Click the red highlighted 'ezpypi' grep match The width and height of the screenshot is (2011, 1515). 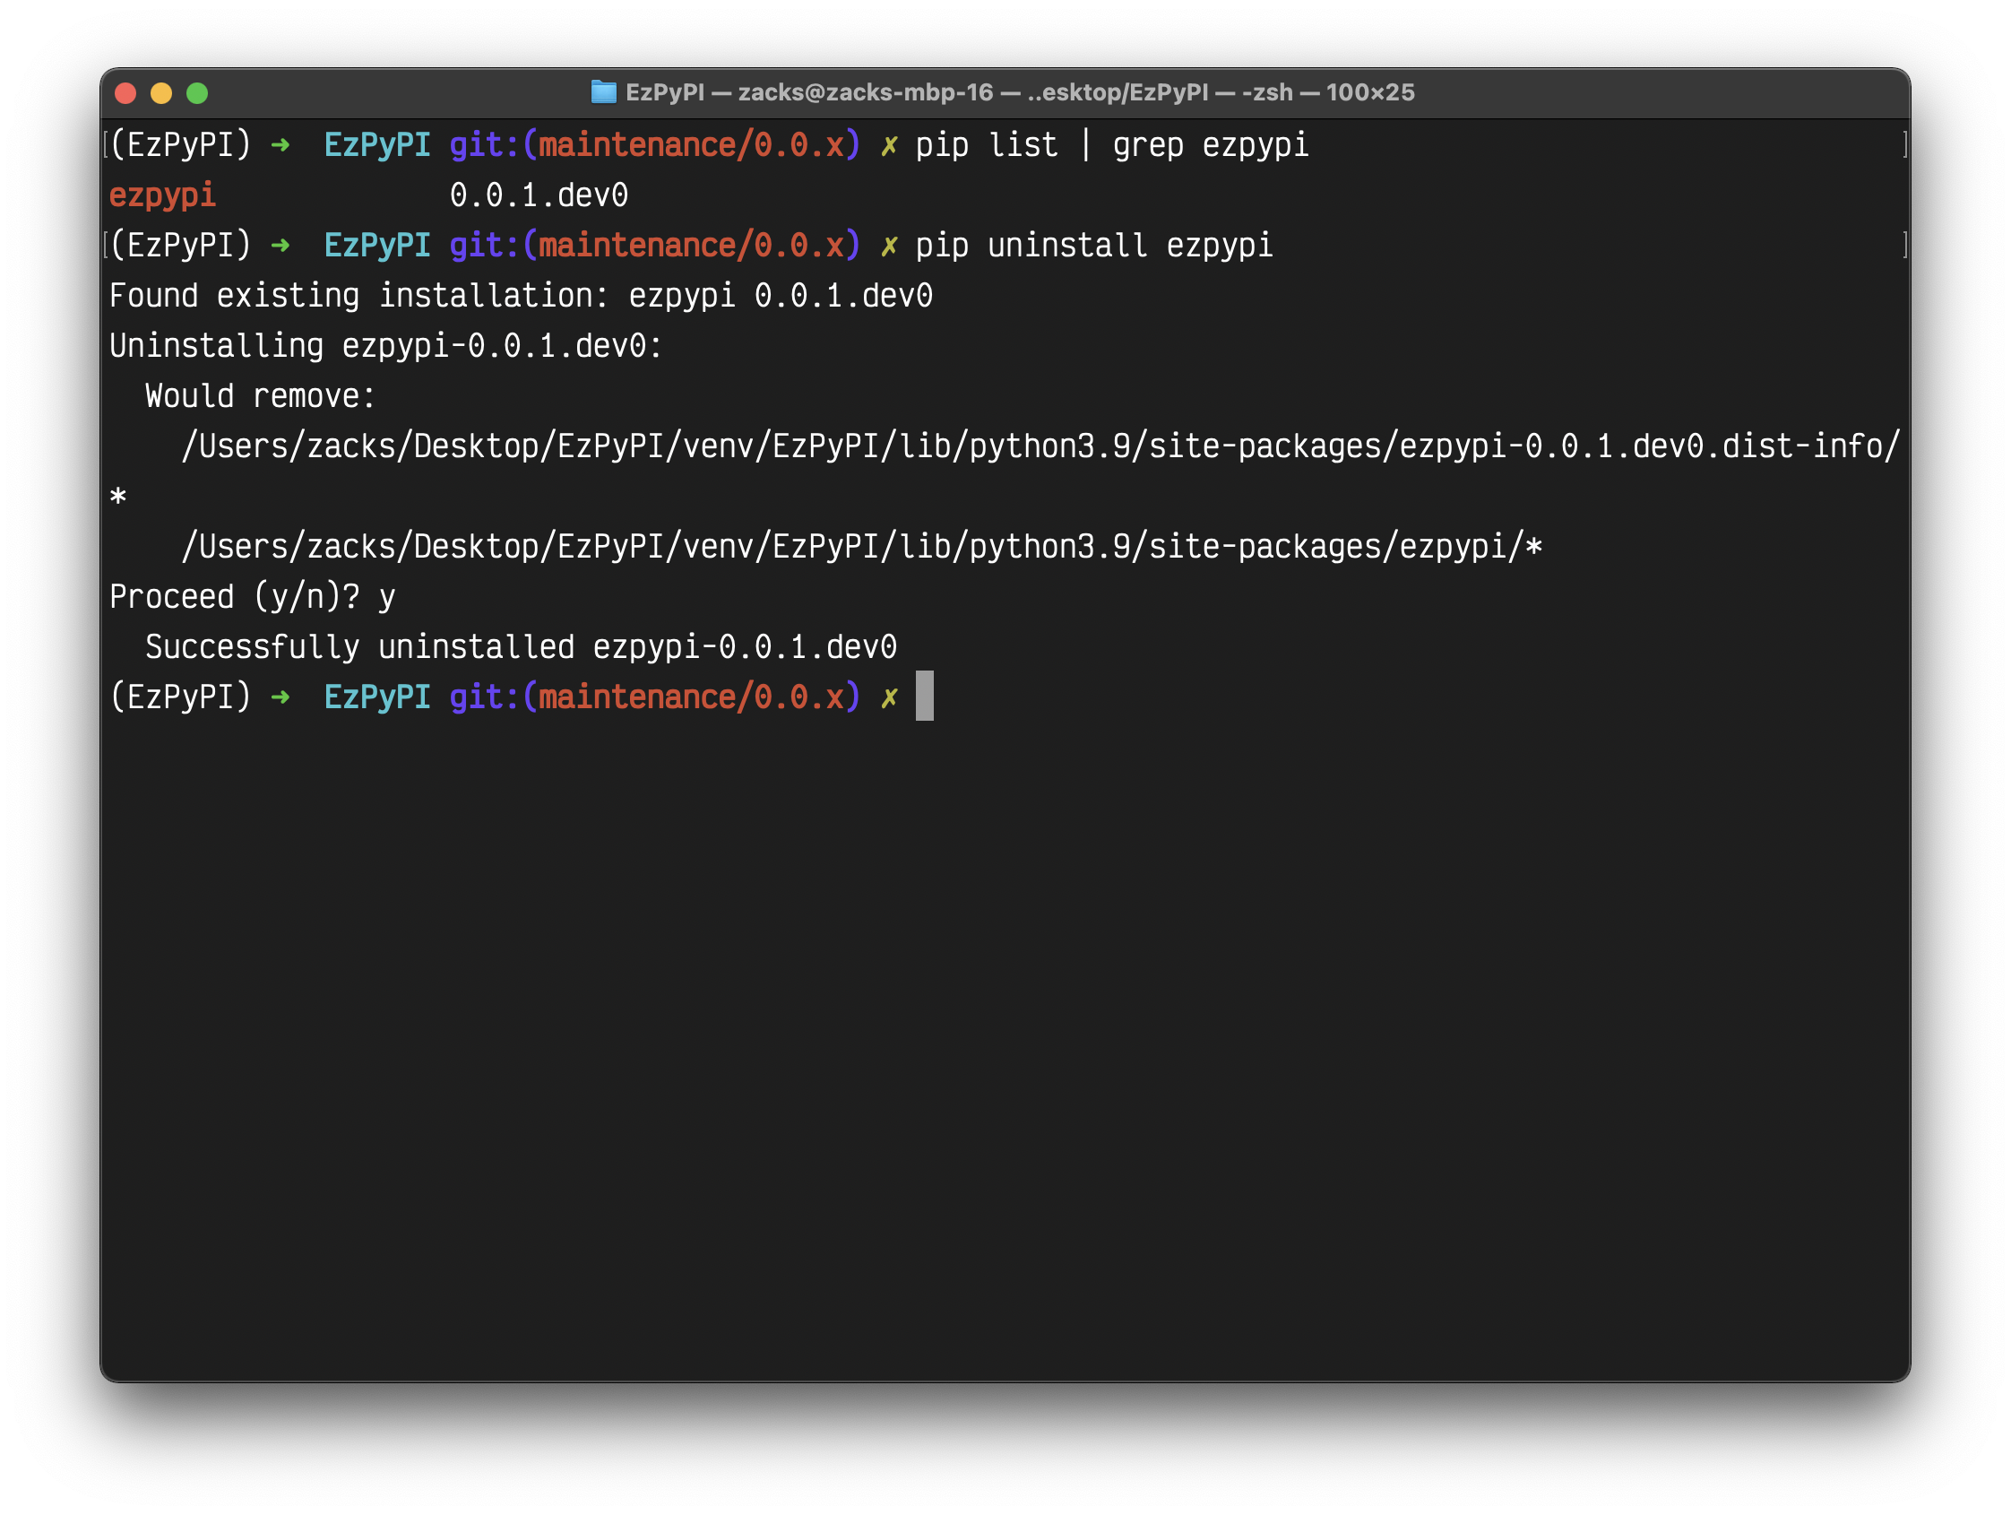[x=163, y=195]
